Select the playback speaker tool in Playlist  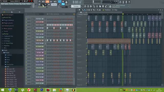pyautogui.click(x=100, y=10)
